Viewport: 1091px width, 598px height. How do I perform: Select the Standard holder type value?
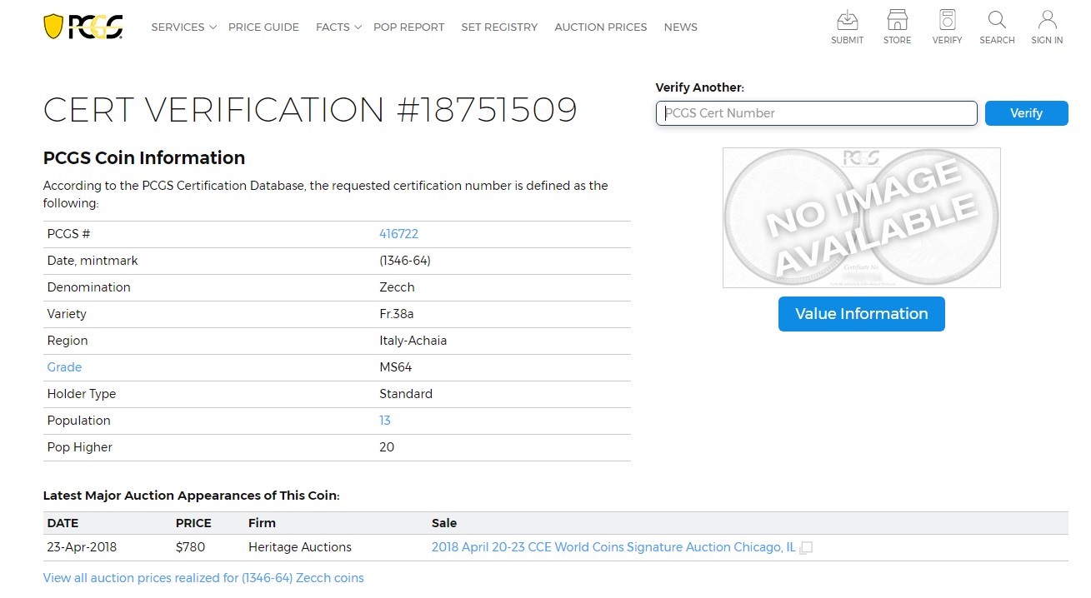point(406,394)
